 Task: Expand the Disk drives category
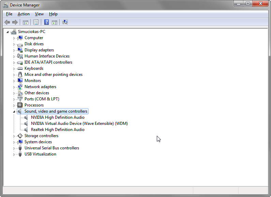coord(14,44)
